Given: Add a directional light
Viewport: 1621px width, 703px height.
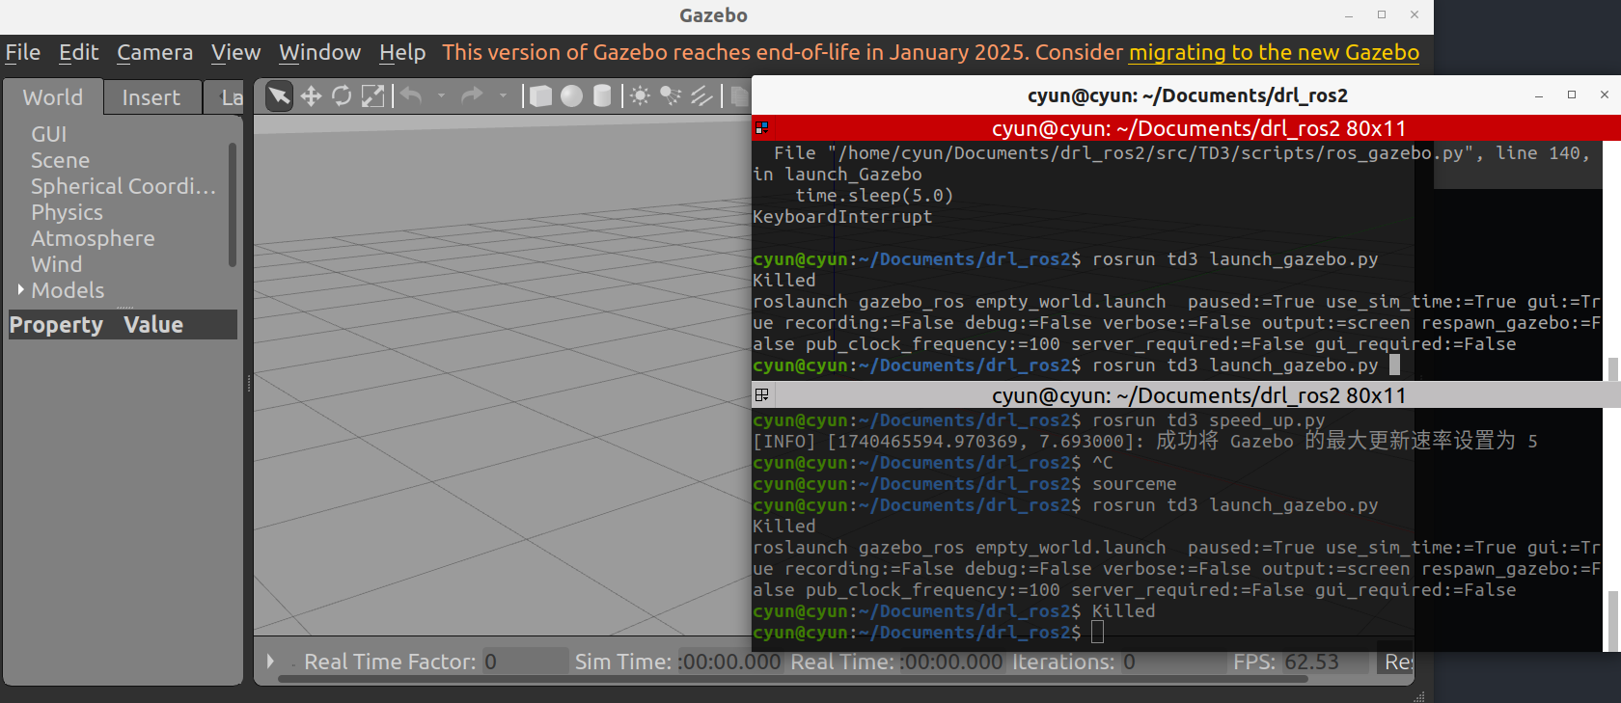Looking at the screenshot, I should pos(701,95).
